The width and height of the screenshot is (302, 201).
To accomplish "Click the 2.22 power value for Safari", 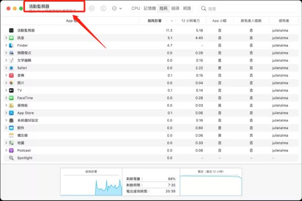I will pos(199,68).
